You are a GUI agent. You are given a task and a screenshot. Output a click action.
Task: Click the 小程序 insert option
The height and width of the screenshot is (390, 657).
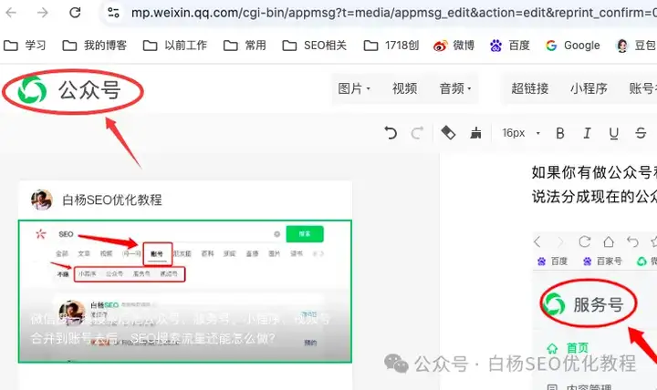pyautogui.click(x=589, y=88)
